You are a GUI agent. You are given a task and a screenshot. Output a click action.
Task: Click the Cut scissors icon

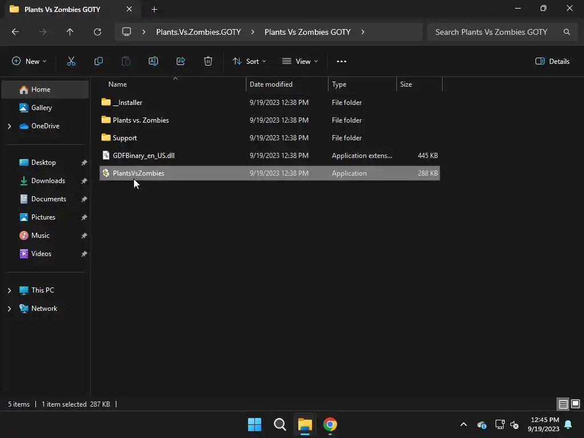(x=71, y=62)
